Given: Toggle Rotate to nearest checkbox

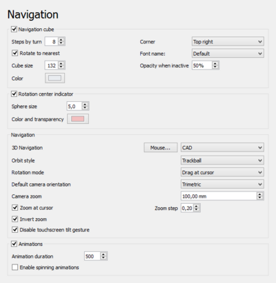Looking at the screenshot, I should 15,53.
